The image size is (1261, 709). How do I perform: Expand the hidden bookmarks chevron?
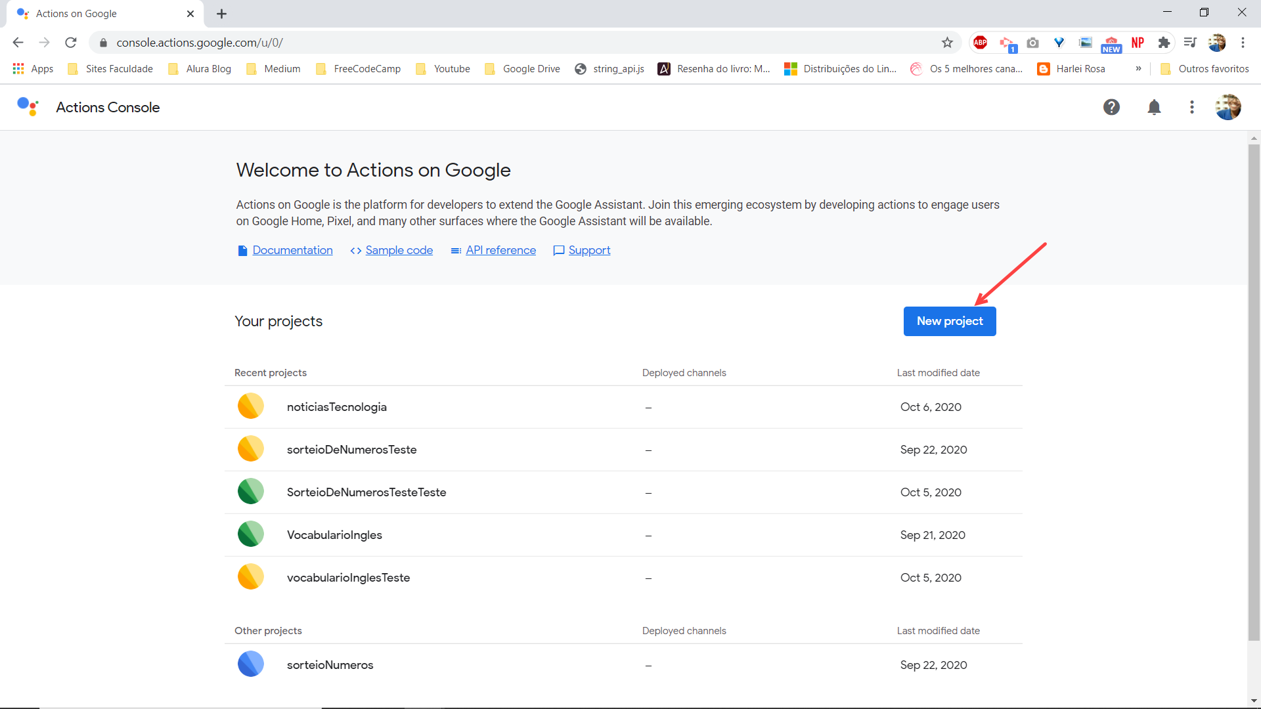point(1138,69)
